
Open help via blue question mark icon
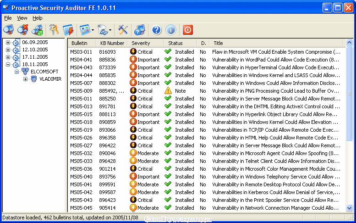pos(156,30)
